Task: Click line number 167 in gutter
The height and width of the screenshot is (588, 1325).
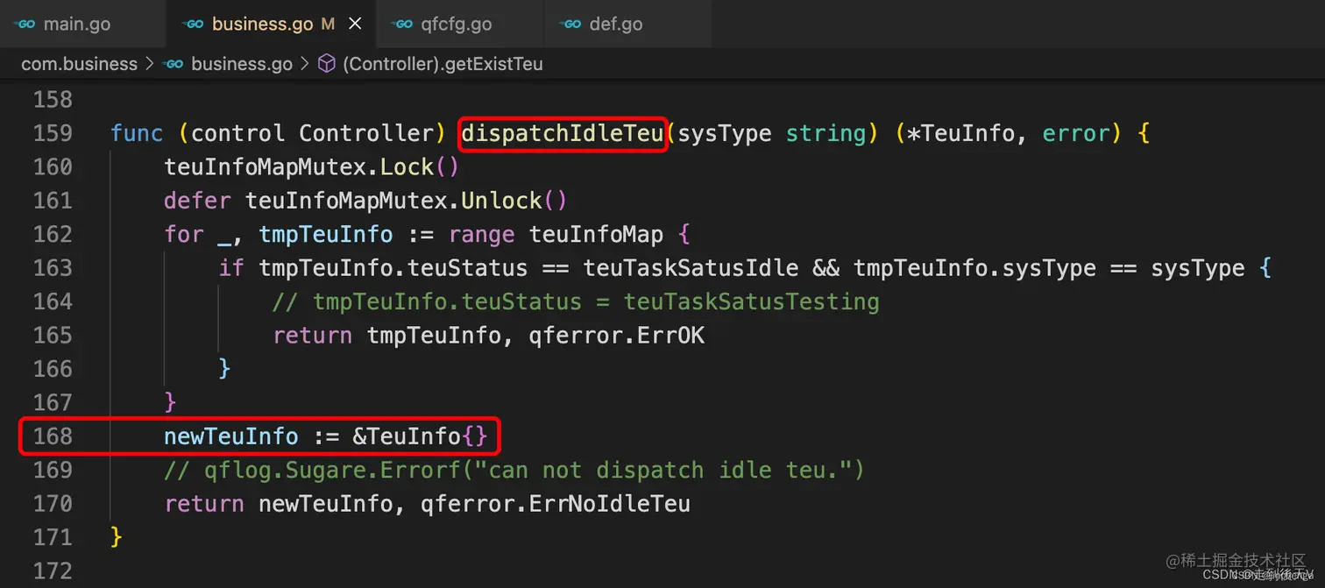Action: [53, 402]
